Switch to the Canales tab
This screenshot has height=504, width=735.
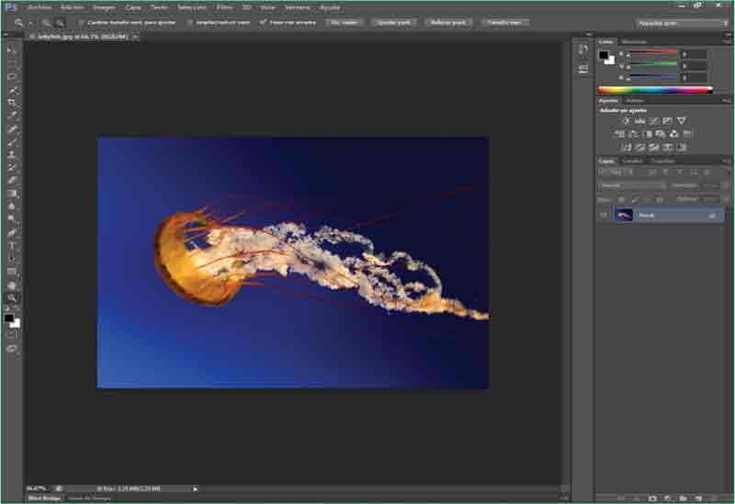click(633, 162)
